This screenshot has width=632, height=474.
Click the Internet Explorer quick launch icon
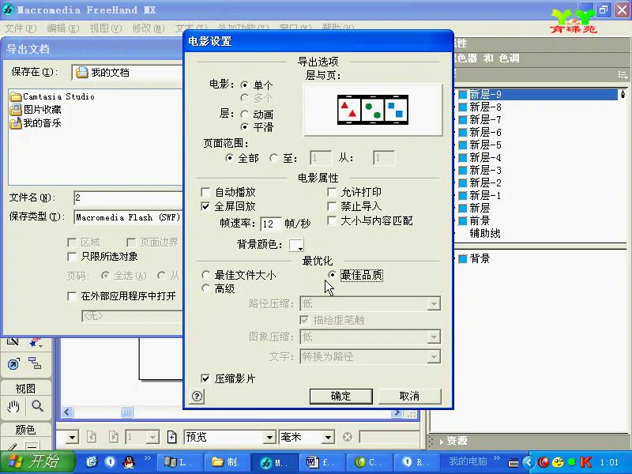click(x=92, y=462)
